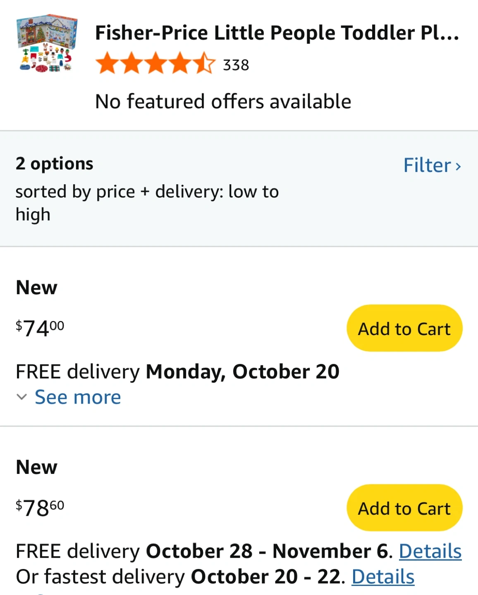Add the $74.00 offer to cart
This screenshot has height=595, width=478.
(404, 328)
